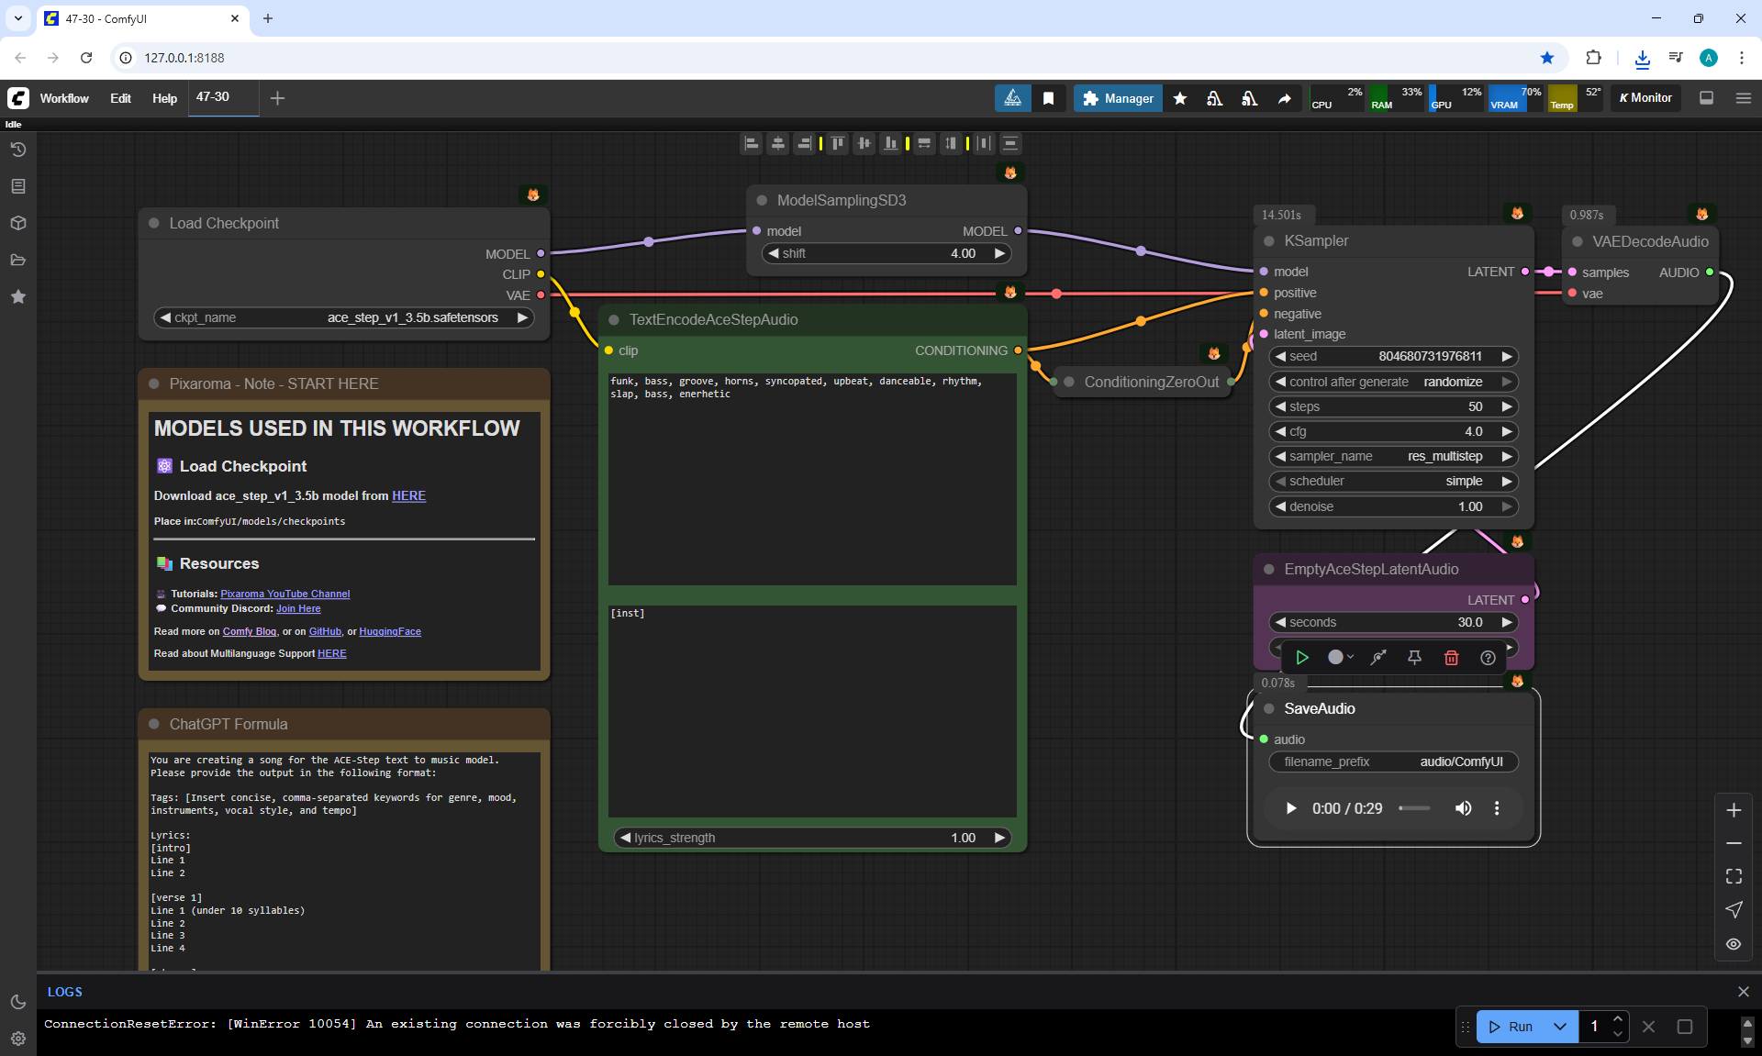
Task: Adjust the audio player volume slider
Action: [x=1414, y=808]
